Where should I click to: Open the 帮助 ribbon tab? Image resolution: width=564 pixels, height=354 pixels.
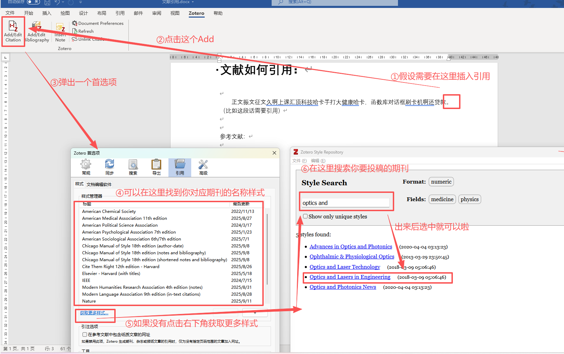(x=218, y=13)
